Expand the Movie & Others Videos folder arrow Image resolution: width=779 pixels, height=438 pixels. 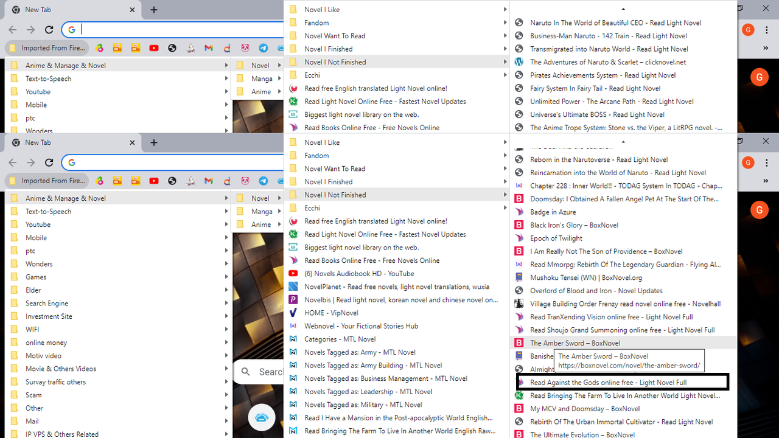pyautogui.click(x=226, y=369)
